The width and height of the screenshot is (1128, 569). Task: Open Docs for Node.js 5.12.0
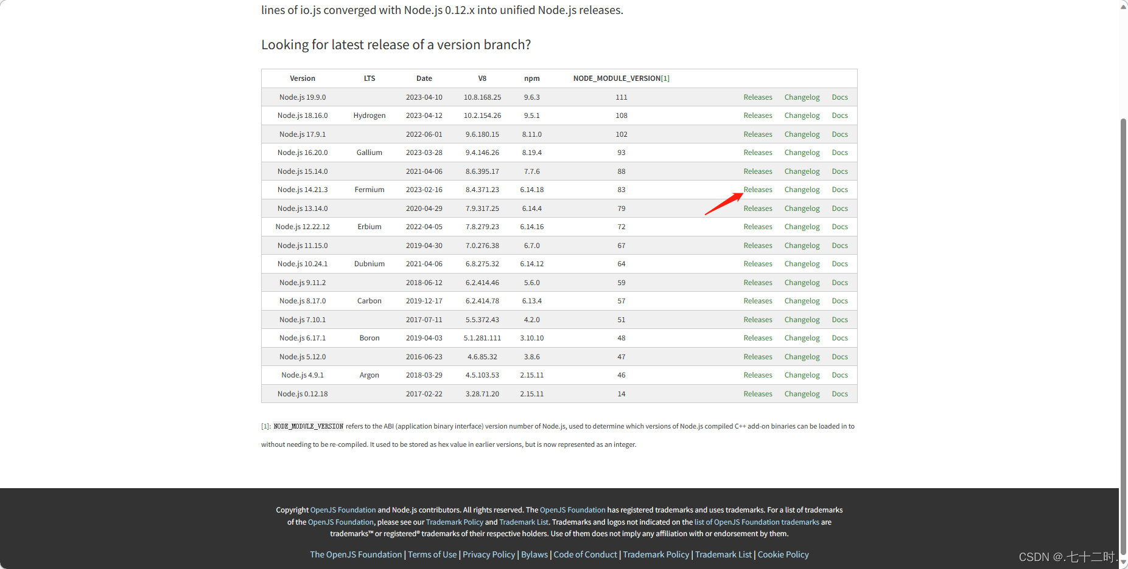click(839, 357)
